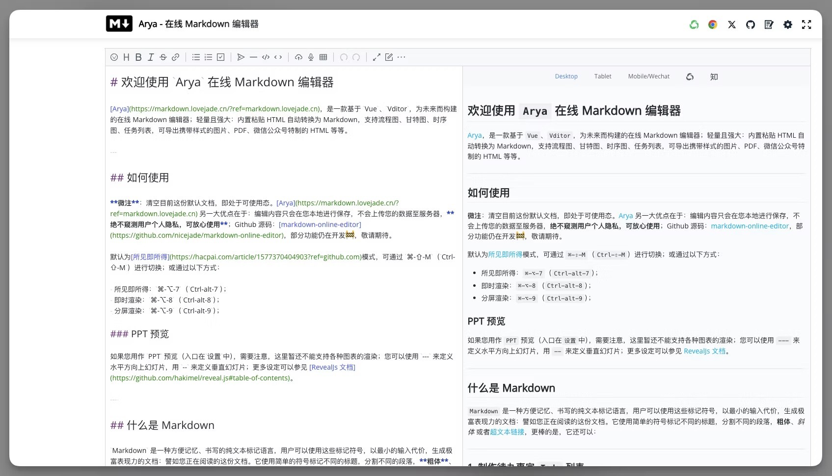Click the document-with-pen icon in the header
The width and height of the screenshot is (832, 476).
click(769, 25)
